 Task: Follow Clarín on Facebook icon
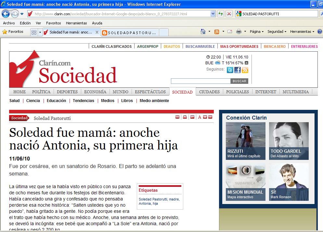237,70
